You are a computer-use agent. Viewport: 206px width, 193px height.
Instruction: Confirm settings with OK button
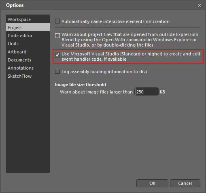152,183
